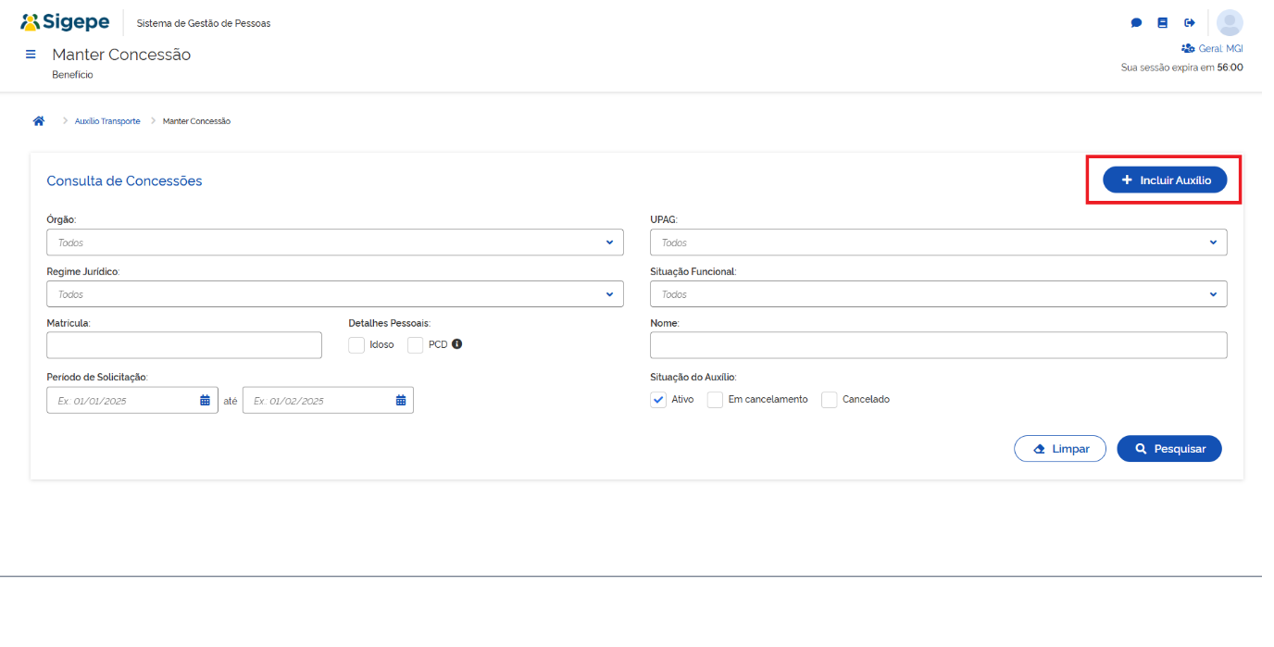1274x647 pixels.
Task: Check the Idoso checkbox
Action: coord(356,345)
